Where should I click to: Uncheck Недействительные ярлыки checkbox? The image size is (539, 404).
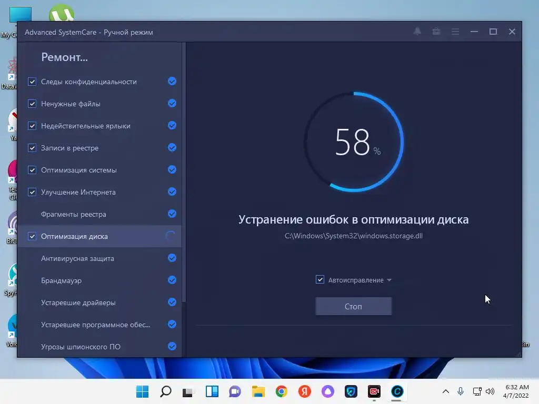point(32,126)
